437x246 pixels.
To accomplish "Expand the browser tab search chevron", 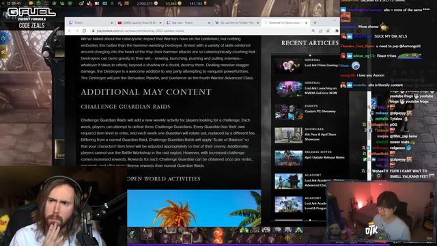I will tap(335, 20).
